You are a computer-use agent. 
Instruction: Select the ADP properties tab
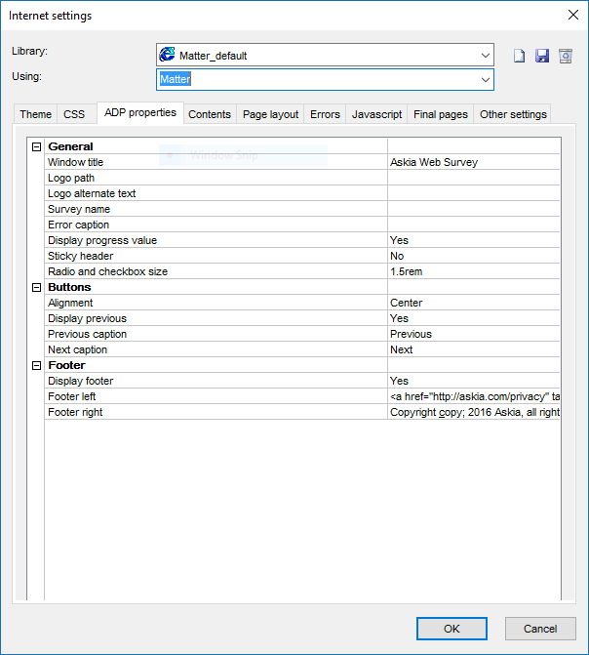(140, 113)
